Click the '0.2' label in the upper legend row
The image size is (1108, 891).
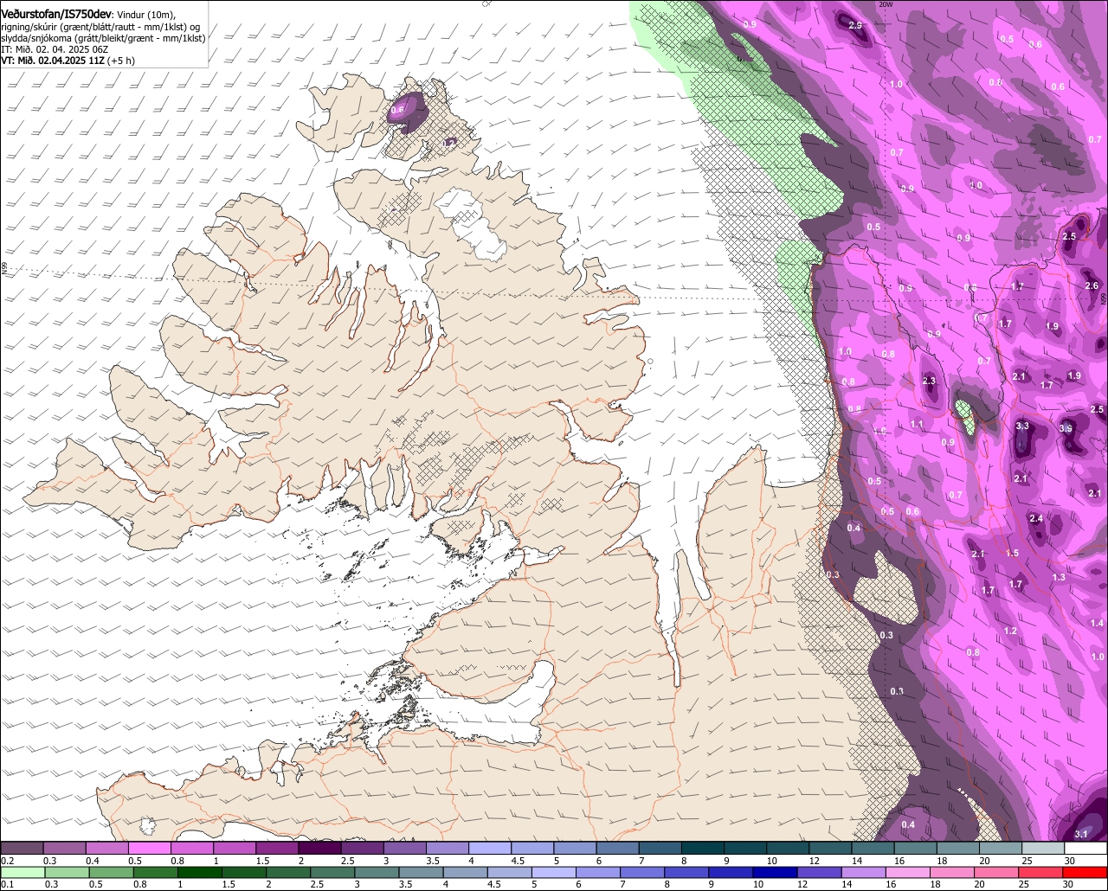8,861
